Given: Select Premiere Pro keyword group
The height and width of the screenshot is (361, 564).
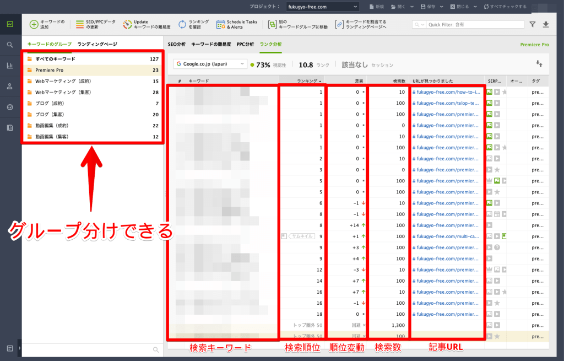Looking at the screenshot, I should pos(93,70).
